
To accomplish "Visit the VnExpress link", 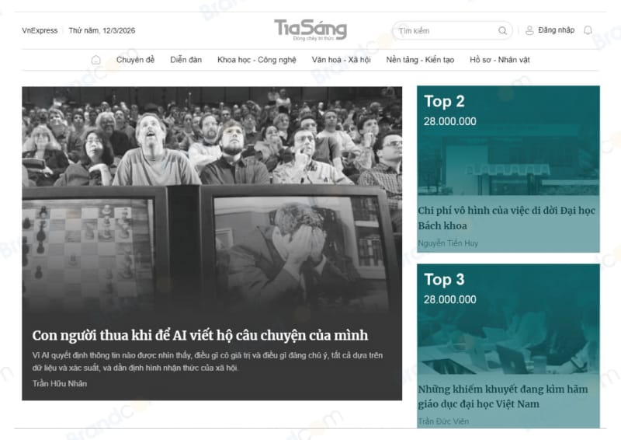I will pos(40,31).
